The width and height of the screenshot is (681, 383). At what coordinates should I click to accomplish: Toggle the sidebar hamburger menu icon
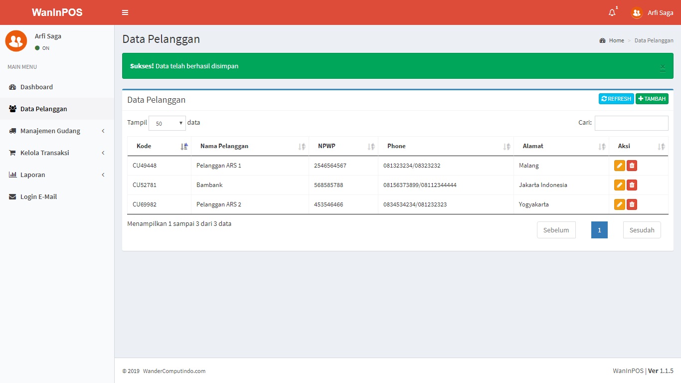pos(125,12)
